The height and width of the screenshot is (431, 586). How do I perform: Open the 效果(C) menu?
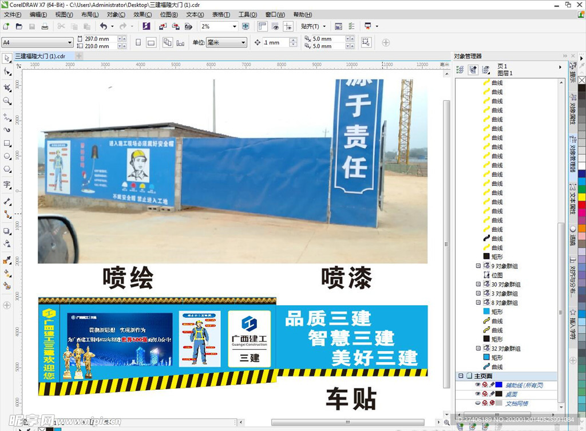pyautogui.click(x=142, y=14)
